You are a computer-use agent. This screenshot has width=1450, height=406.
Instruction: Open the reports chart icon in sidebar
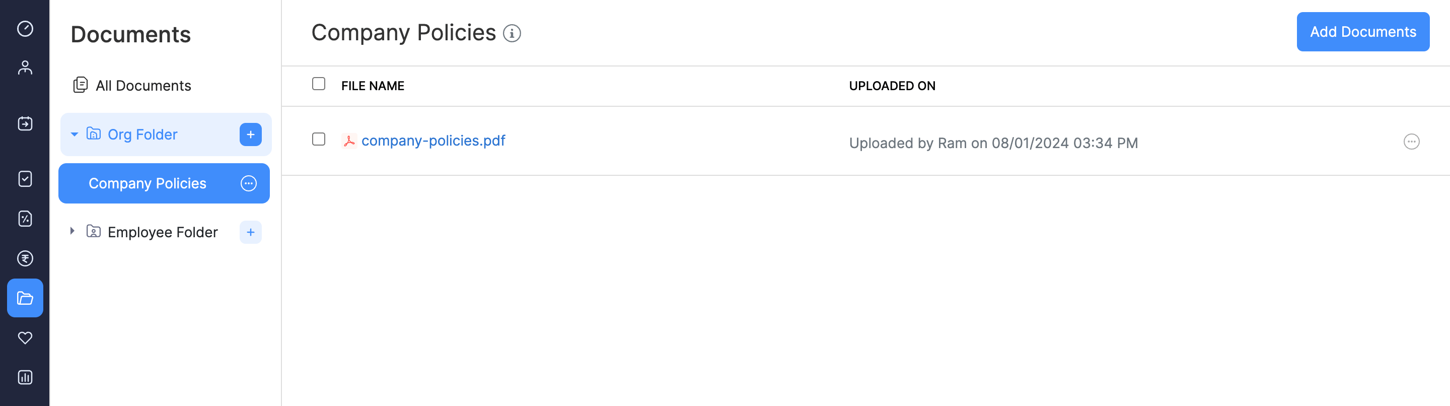pos(25,377)
